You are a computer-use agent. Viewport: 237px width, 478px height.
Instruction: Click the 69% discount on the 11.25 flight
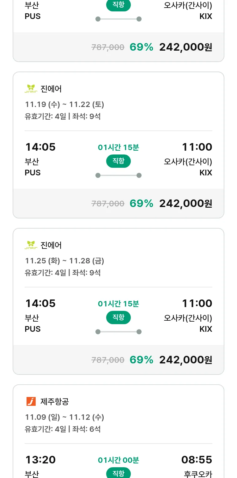pyautogui.click(x=141, y=360)
